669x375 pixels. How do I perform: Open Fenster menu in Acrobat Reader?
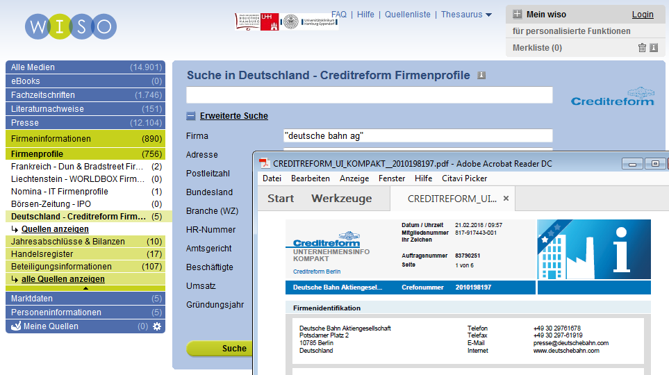(392, 178)
